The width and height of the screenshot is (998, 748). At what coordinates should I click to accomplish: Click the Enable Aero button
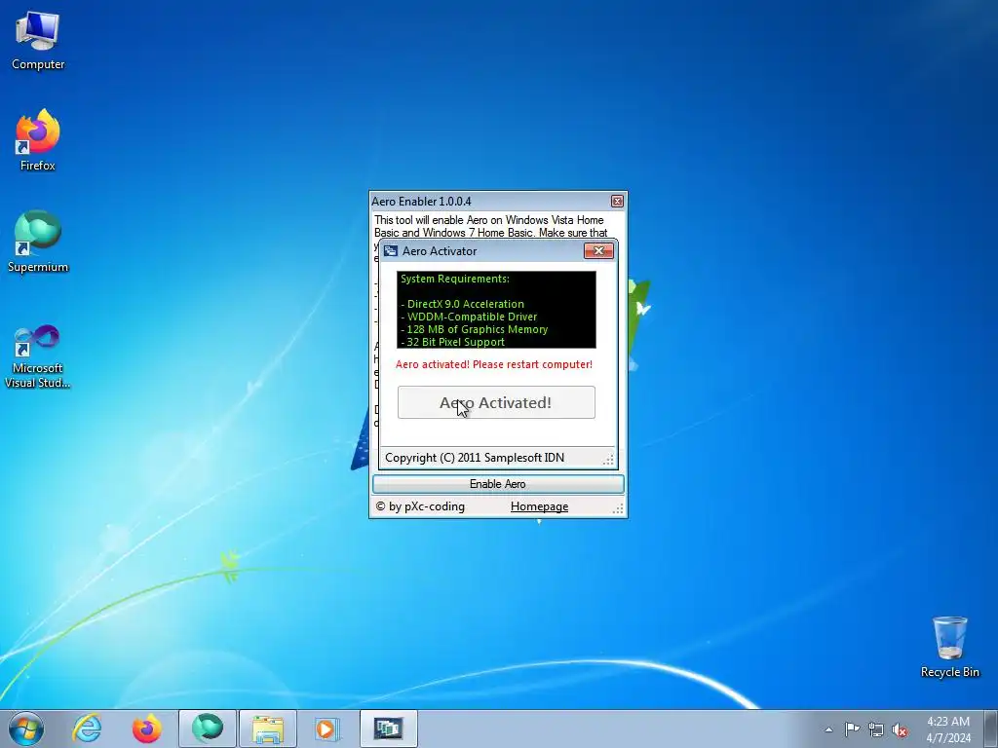coord(498,484)
